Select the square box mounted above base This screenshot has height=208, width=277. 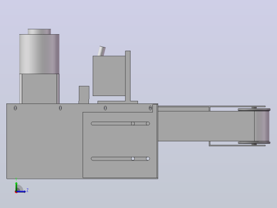(109, 76)
